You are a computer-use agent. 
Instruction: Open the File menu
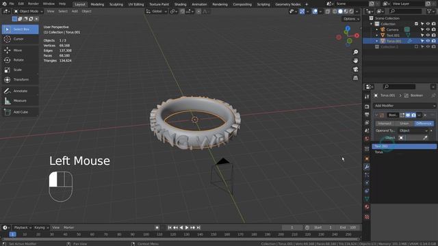point(12,4)
